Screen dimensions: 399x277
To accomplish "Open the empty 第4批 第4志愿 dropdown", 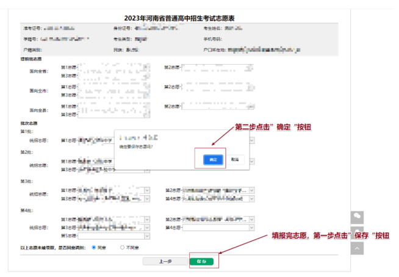I will coord(219,228).
